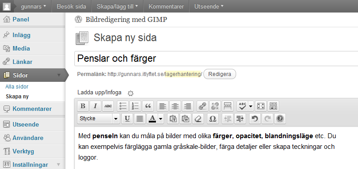358x169 pixels.
Task: Apply strikethrough with the ABC button
Action: click(108, 106)
